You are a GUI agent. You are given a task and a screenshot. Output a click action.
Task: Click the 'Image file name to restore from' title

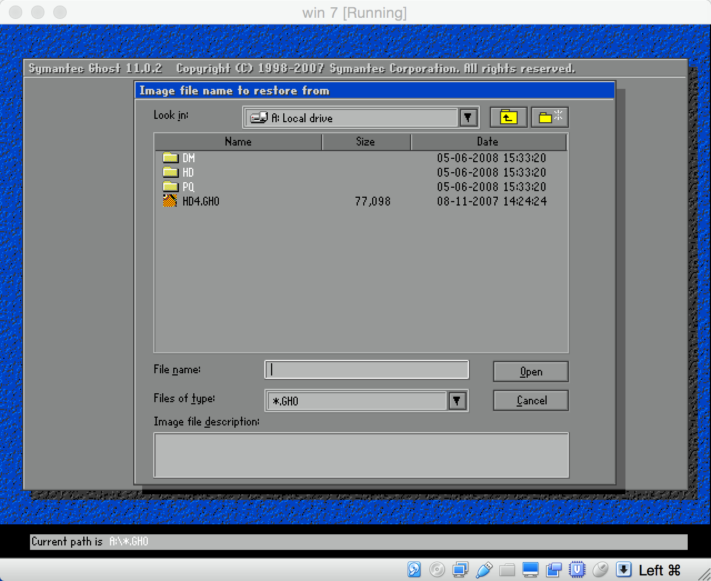pyautogui.click(x=234, y=91)
